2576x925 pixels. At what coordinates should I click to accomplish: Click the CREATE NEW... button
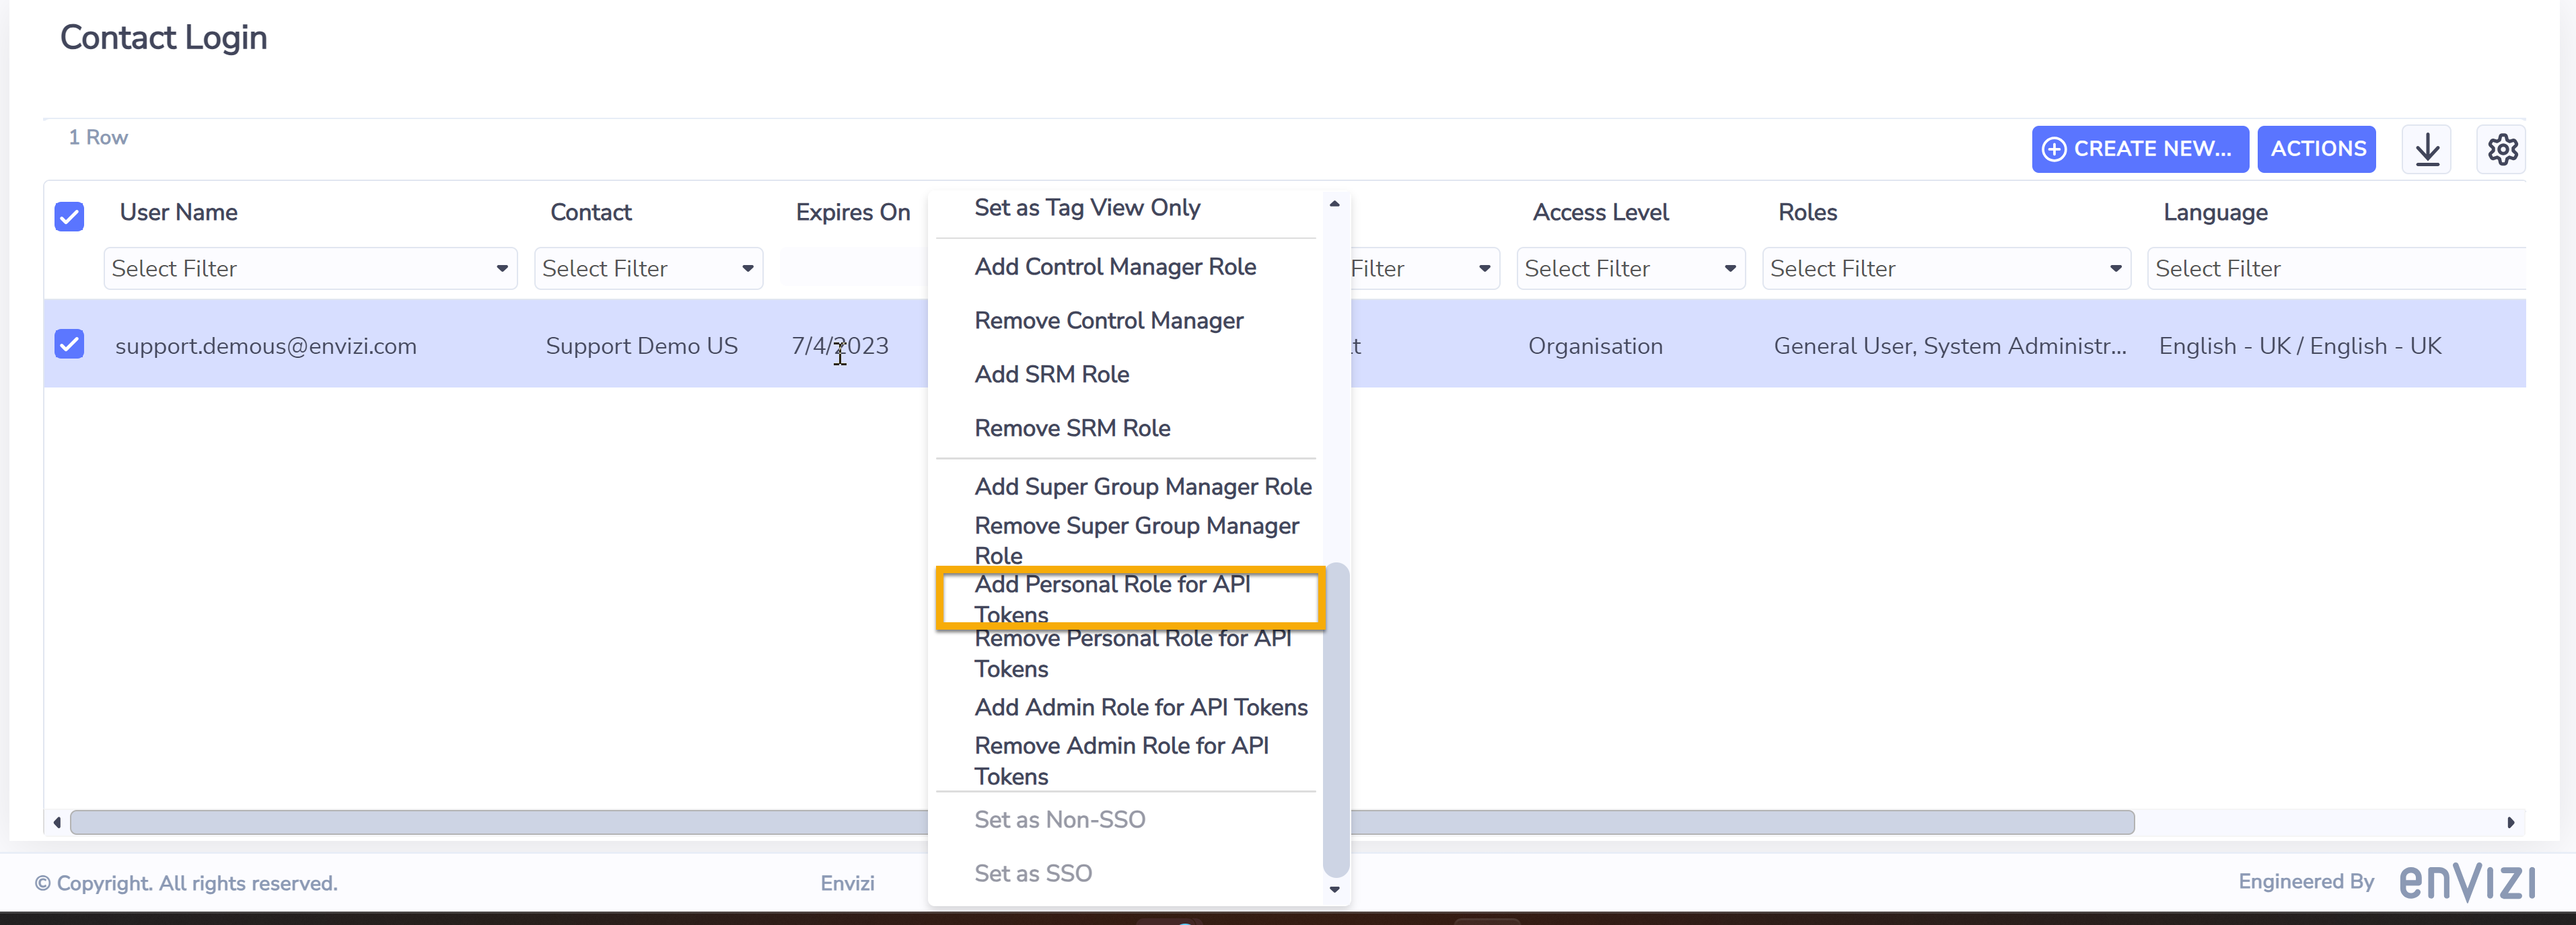[2140, 149]
